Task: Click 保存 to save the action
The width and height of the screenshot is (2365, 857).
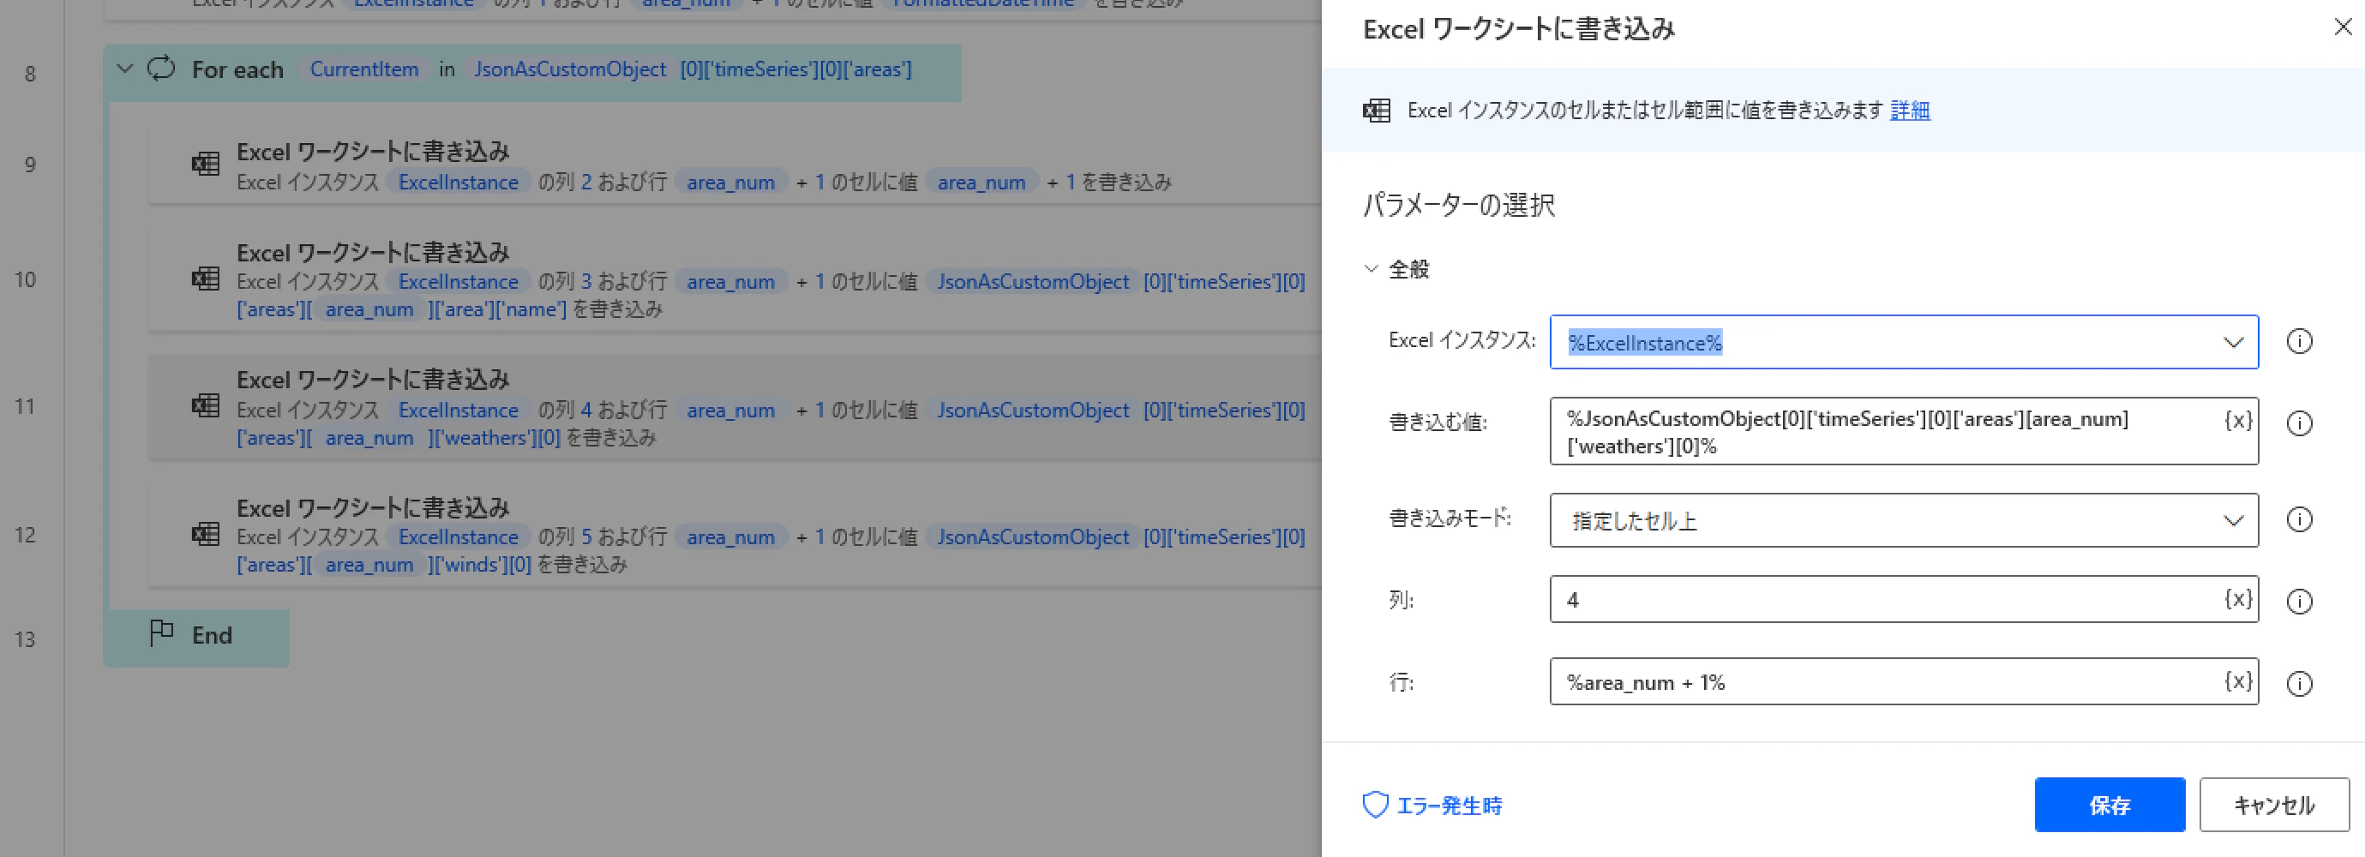Action: pyautogui.click(x=2110, y=805)
